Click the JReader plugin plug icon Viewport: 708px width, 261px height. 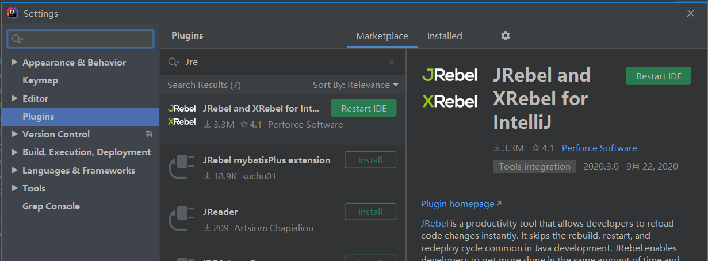tap(182, 219)
